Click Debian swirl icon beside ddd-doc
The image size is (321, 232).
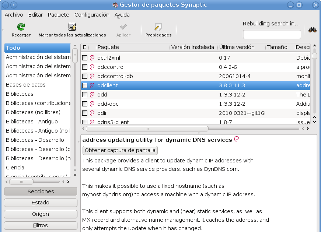pos(92,104)
